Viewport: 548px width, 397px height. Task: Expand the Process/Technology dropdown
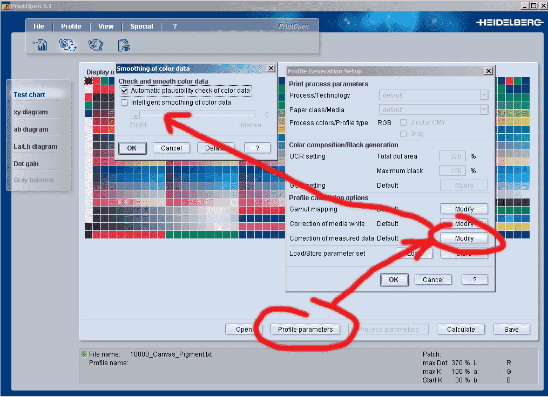(x=484, y=95)
